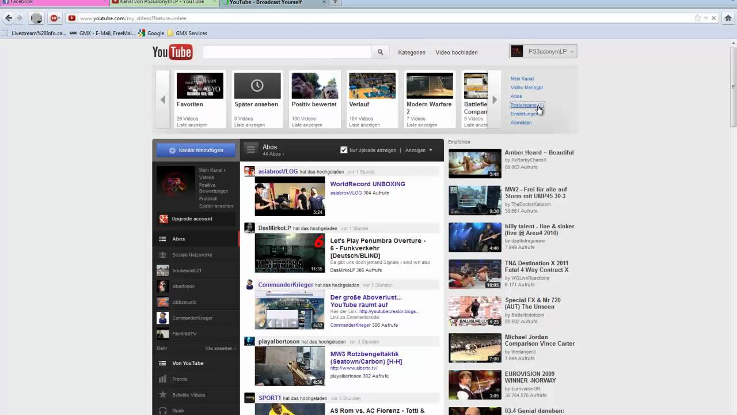Screen dimensions: 737x415
Task: Click the SPORT1 channel avatar
Action: pos(249,398)
